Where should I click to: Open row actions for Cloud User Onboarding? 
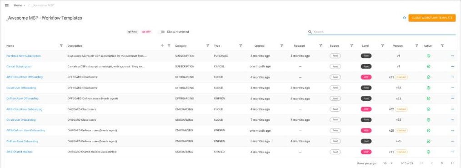[452, 120]
